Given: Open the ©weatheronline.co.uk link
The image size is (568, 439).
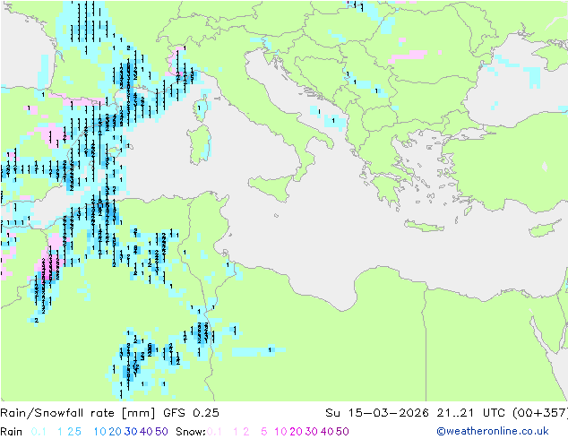Looking at the screenshot, I should point(493,432).
